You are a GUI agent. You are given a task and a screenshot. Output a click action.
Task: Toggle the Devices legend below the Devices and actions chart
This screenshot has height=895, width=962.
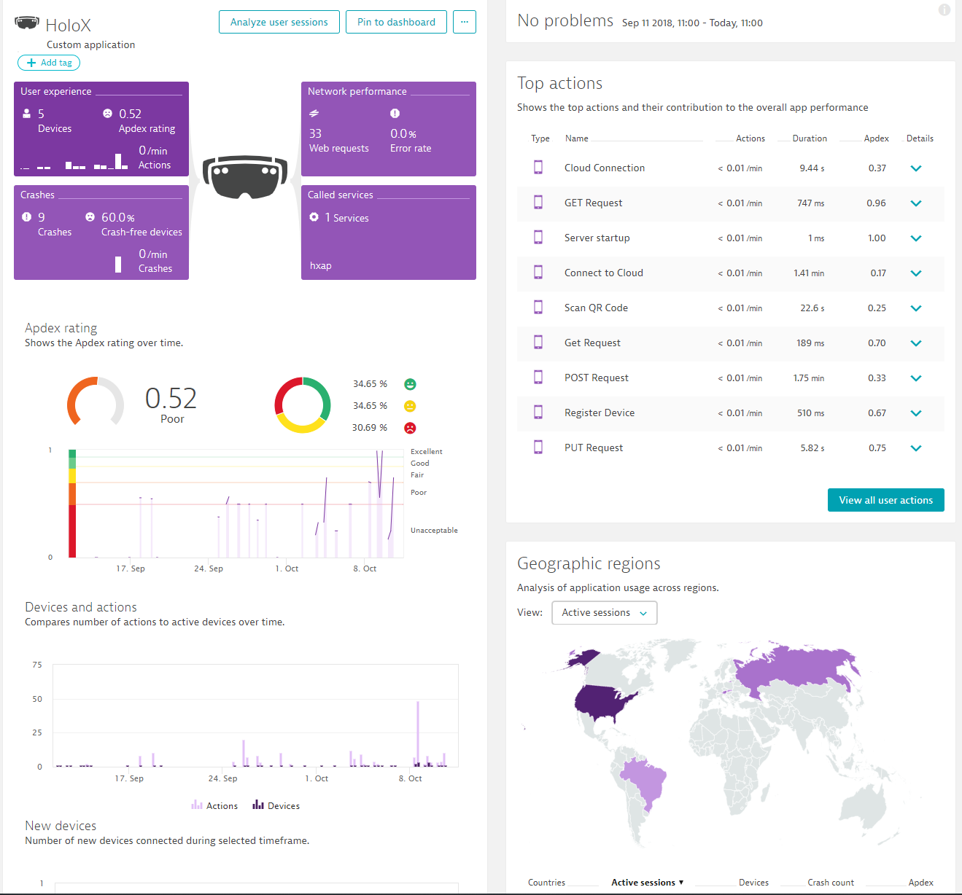coord(276,805)
